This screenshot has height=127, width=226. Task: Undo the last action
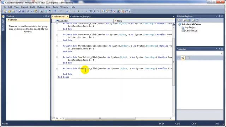point(55,11)
